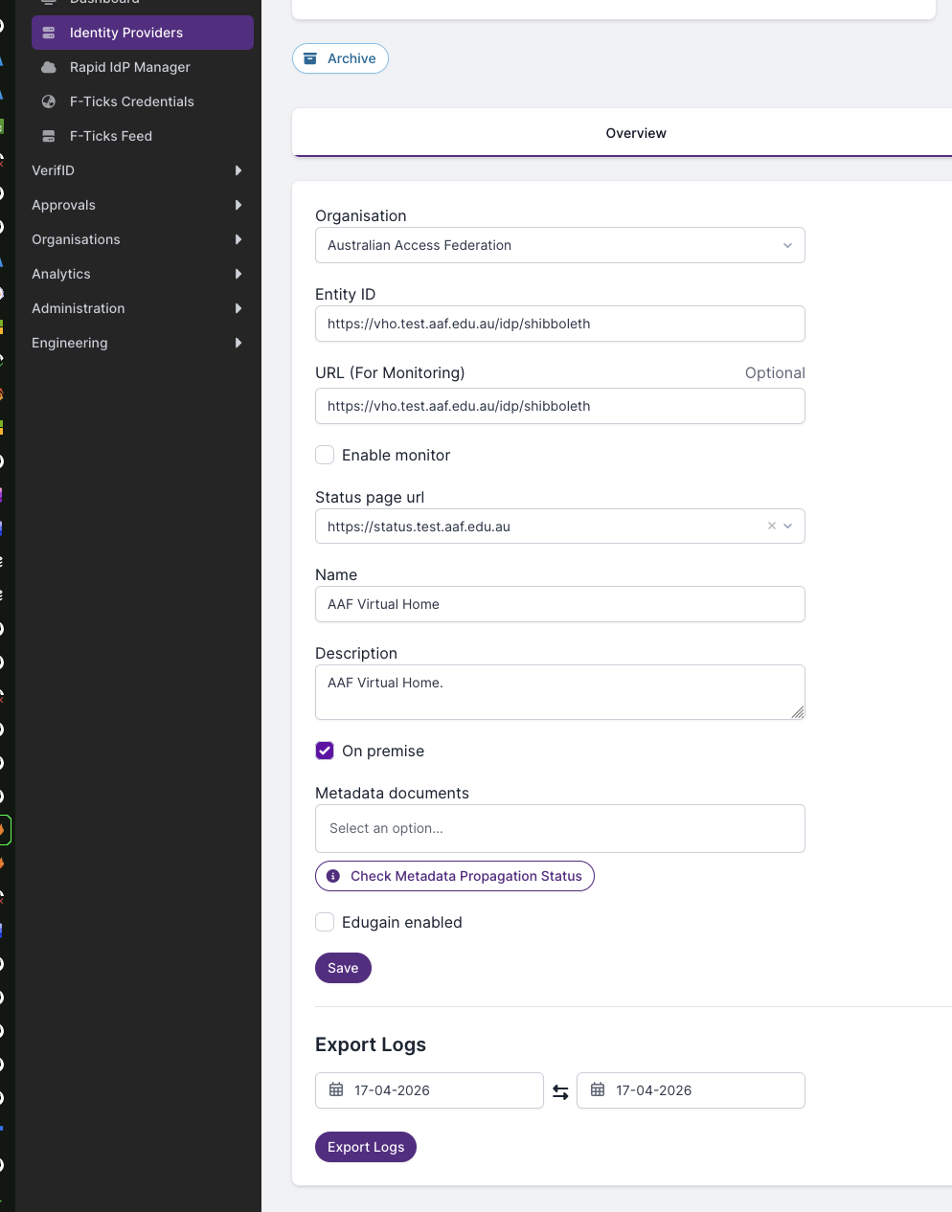Click the swap arrows between export dates

pos(560,1090)
